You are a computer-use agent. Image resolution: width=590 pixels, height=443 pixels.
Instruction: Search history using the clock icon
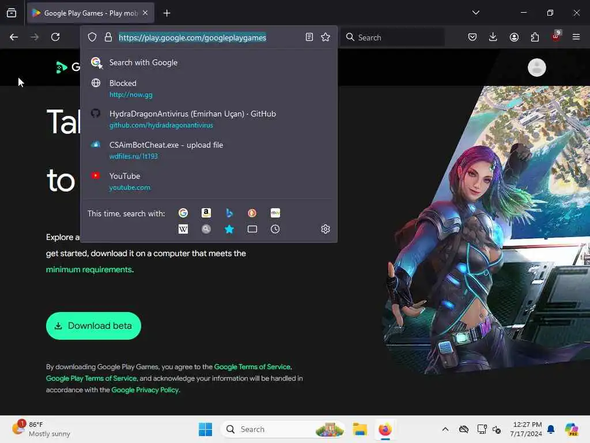[275, 230]
